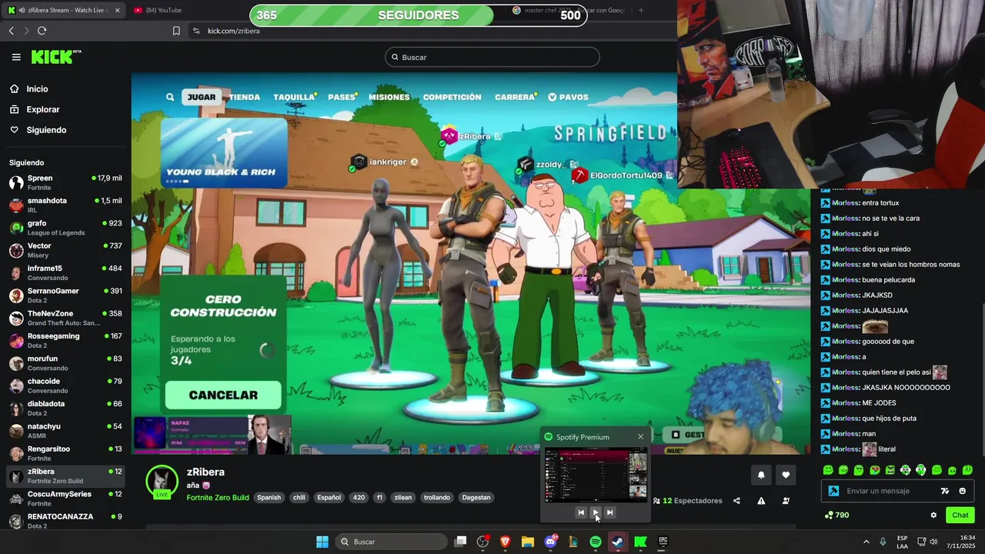Open smashdota's channel in the sidebar

click(65, 205)
